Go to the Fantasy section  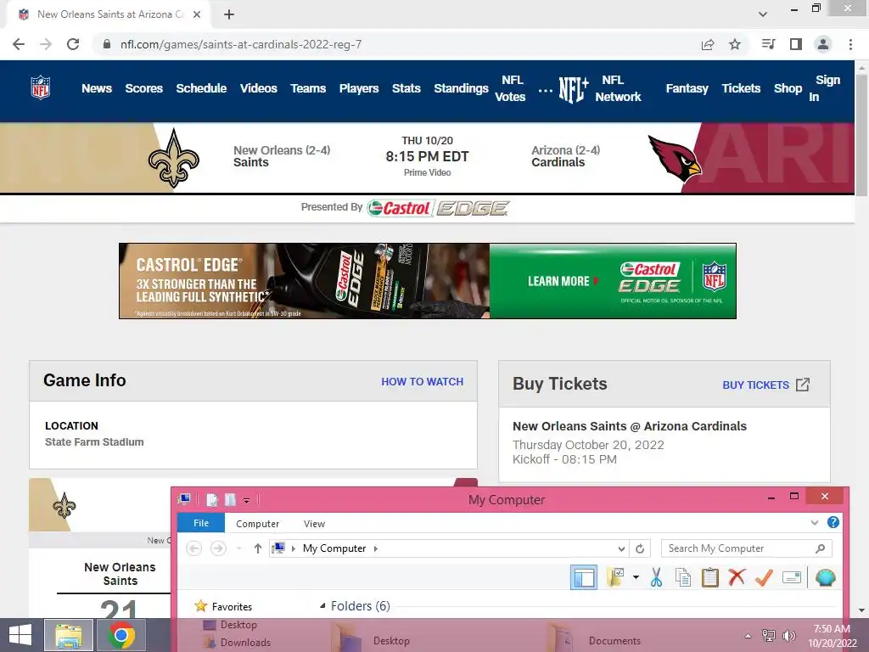(x=687, y=88)
